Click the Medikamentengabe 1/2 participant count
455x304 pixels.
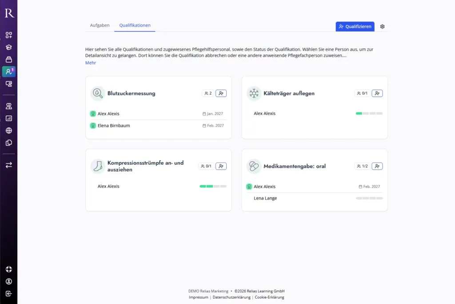(x=363, y=166)
